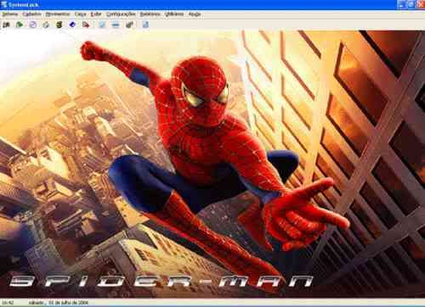This screenshot has height=307, width=425.
Task: Click the gray round toolbar icon
Action: pos(46,25)
